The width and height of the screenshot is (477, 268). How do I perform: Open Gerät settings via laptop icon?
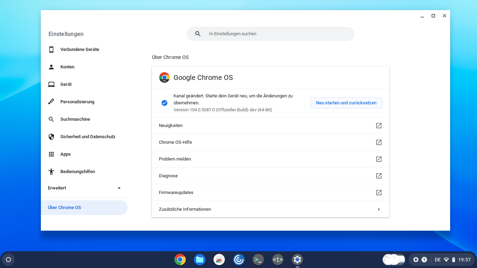point(51,84)
